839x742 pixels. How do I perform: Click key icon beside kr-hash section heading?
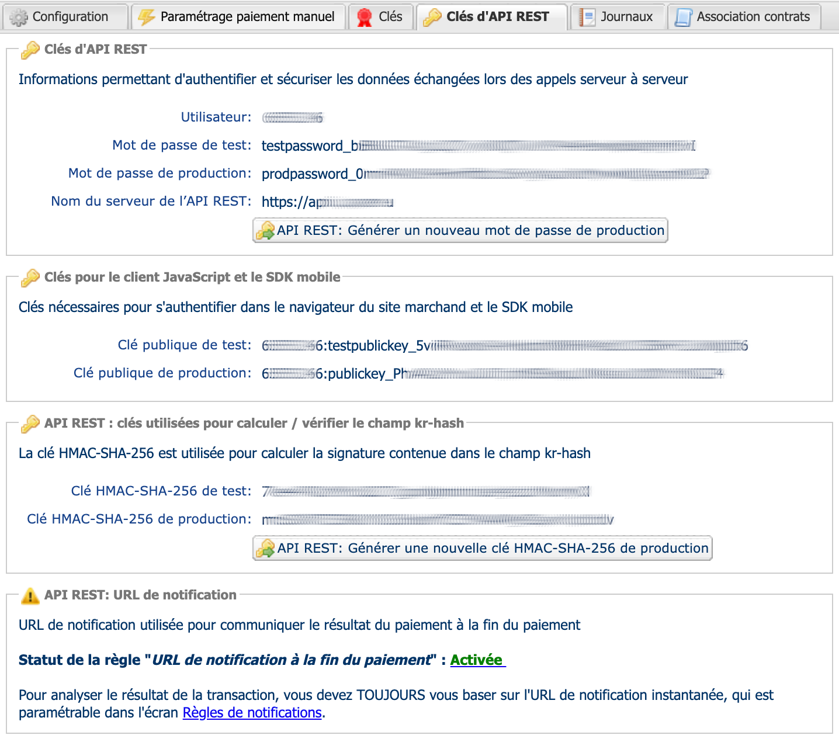30,424
